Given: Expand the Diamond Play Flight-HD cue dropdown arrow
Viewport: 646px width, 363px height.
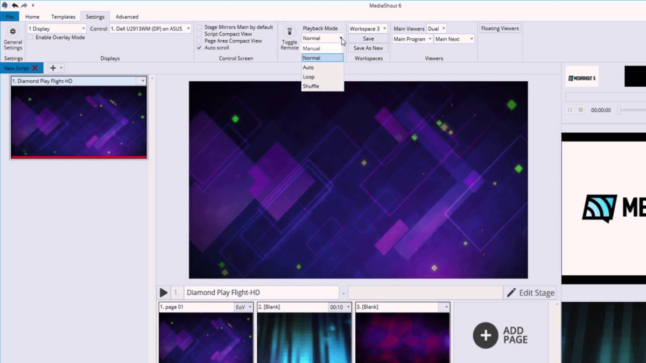Looking at the screenshot, I should [143, 81].
